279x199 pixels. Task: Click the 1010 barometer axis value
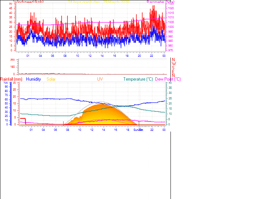click(x=171, y=18)
